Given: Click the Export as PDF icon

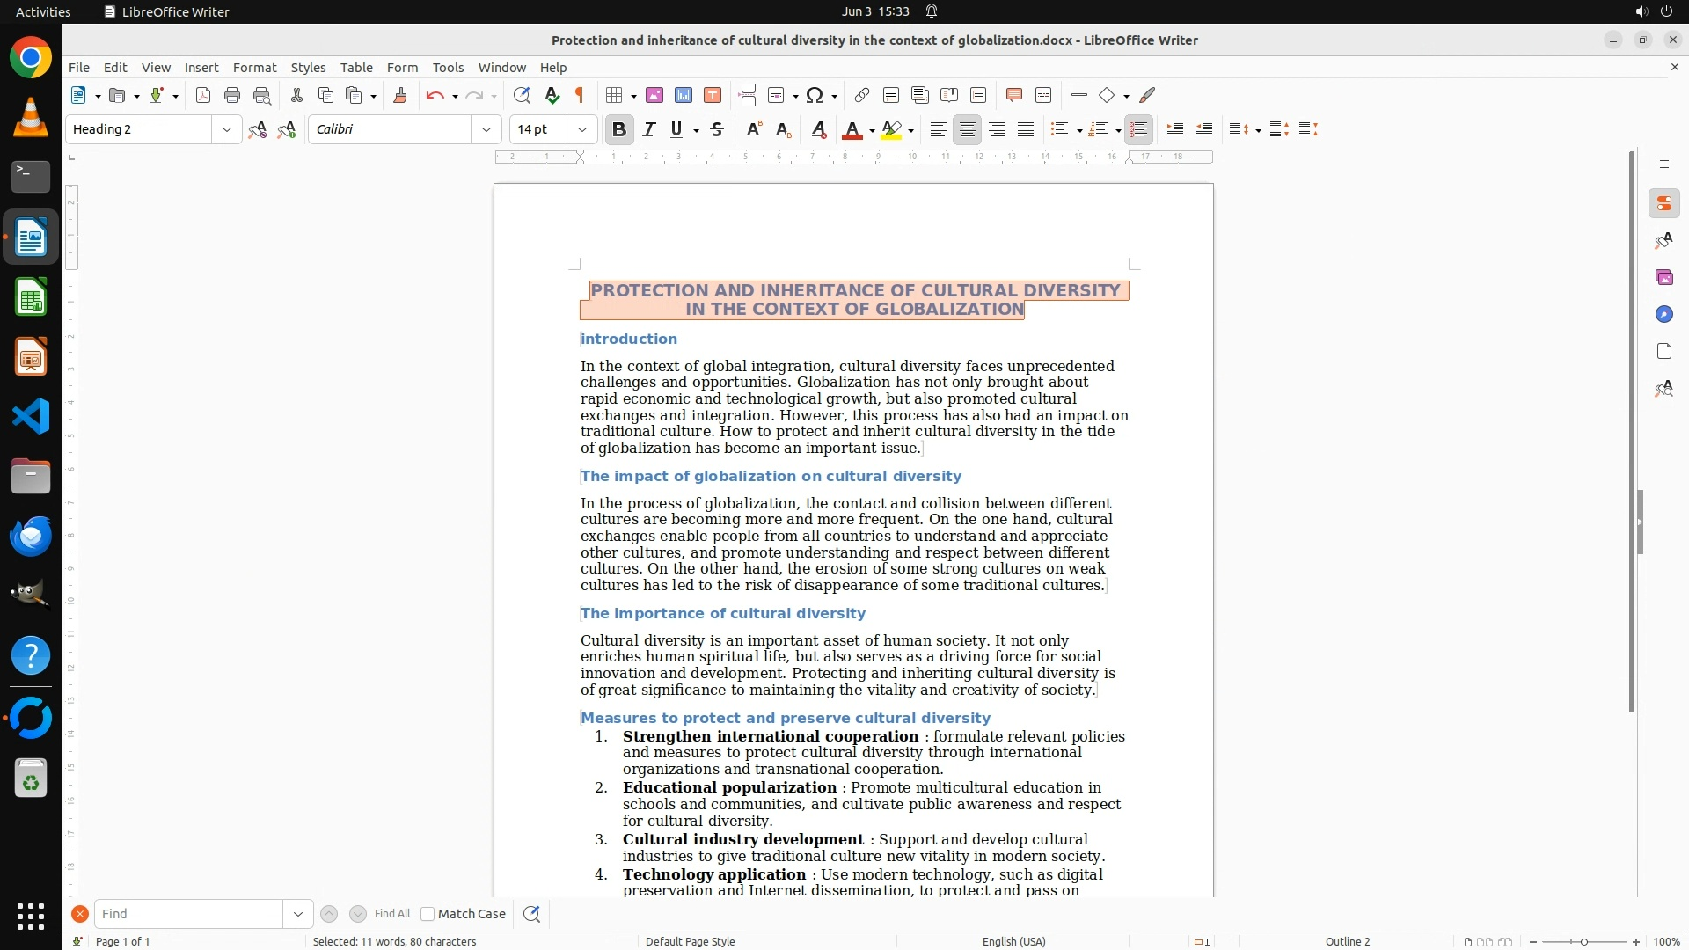Looking at the screenshot, I should (x=203, y=96).
